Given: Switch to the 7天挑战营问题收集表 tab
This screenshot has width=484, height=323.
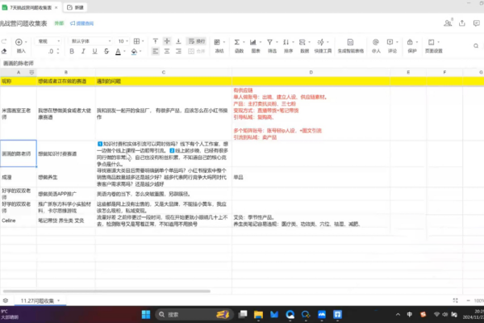Looking at the screenshot, I should (x=30, y=7).
